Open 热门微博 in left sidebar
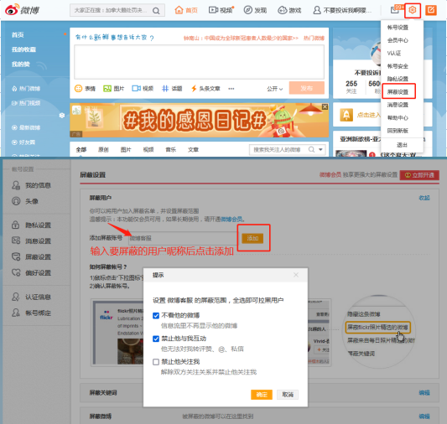Image resolution: width=447 pixels, height=424 pixels. (x=26, y=89)
